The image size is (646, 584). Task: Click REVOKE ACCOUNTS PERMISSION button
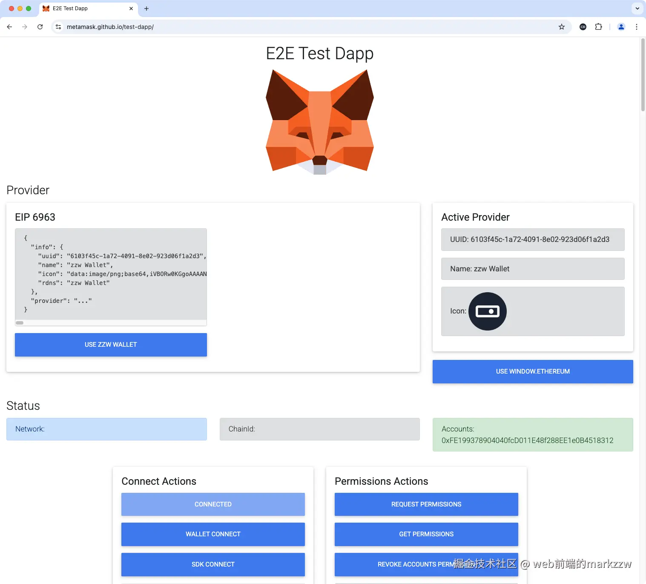(426, 564)
